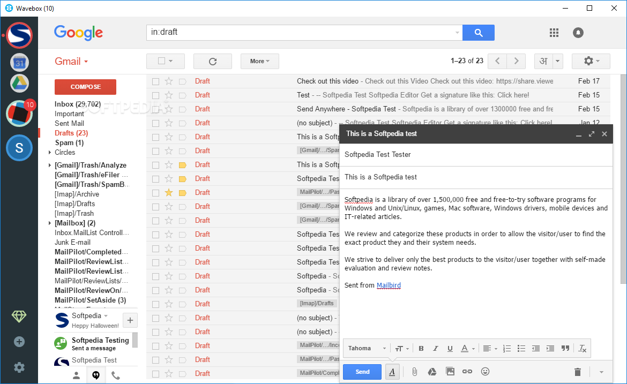Open the Spam (1) folder
The image size is (627, 384).
pos(69,142)
